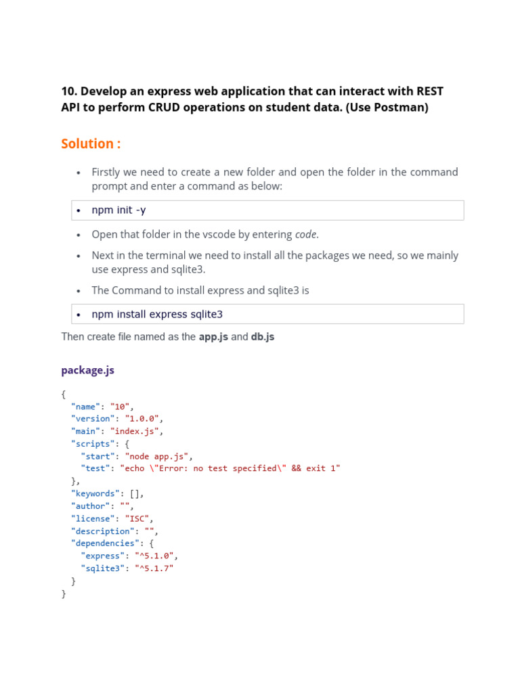
Task: Click the "license": "ISC" line
Action: pyautogui.click(x=112, y=518)
